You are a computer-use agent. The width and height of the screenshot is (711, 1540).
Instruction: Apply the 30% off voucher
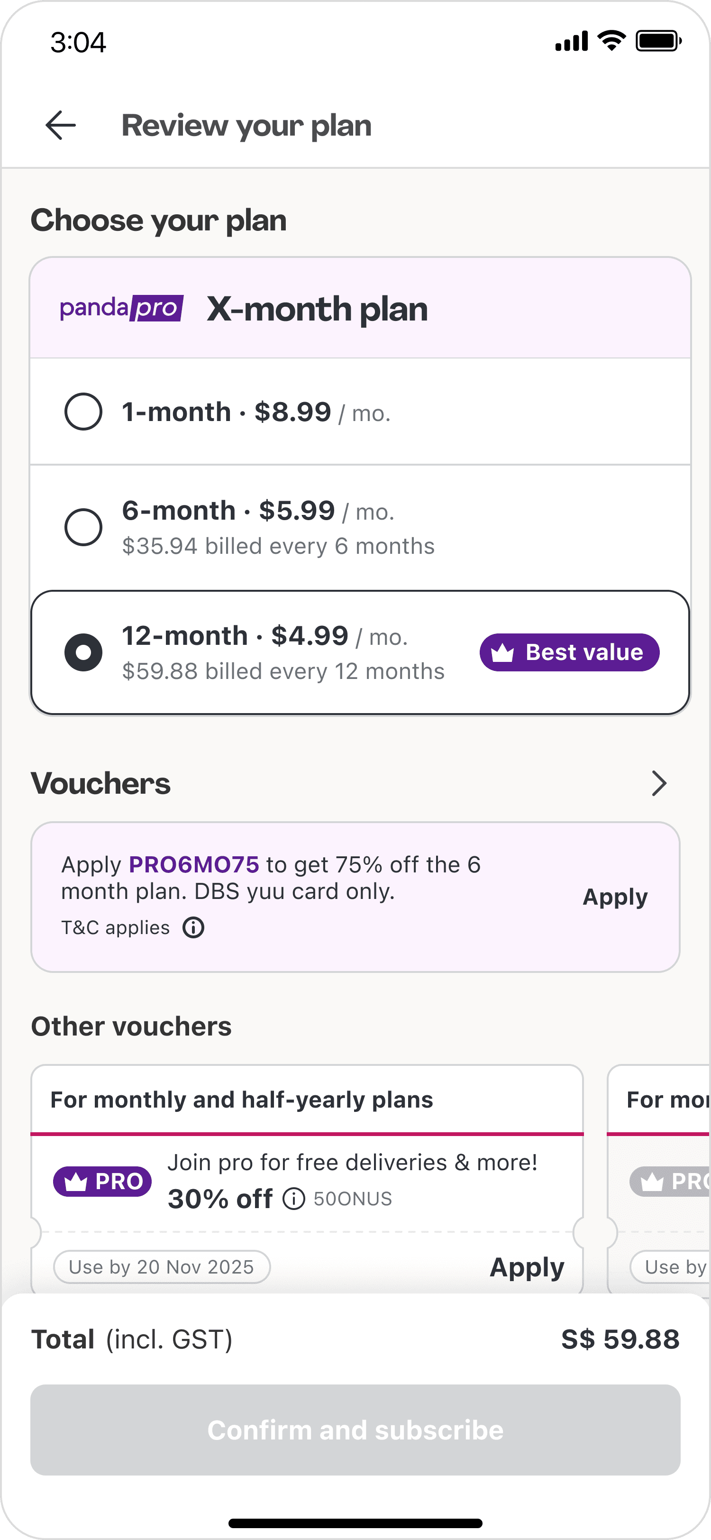527,1267
